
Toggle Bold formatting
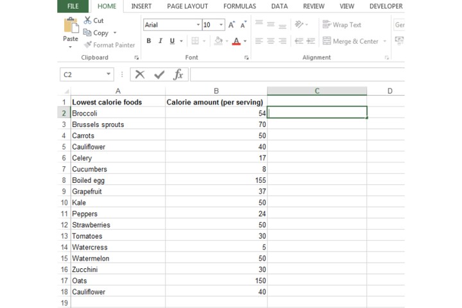149,41
